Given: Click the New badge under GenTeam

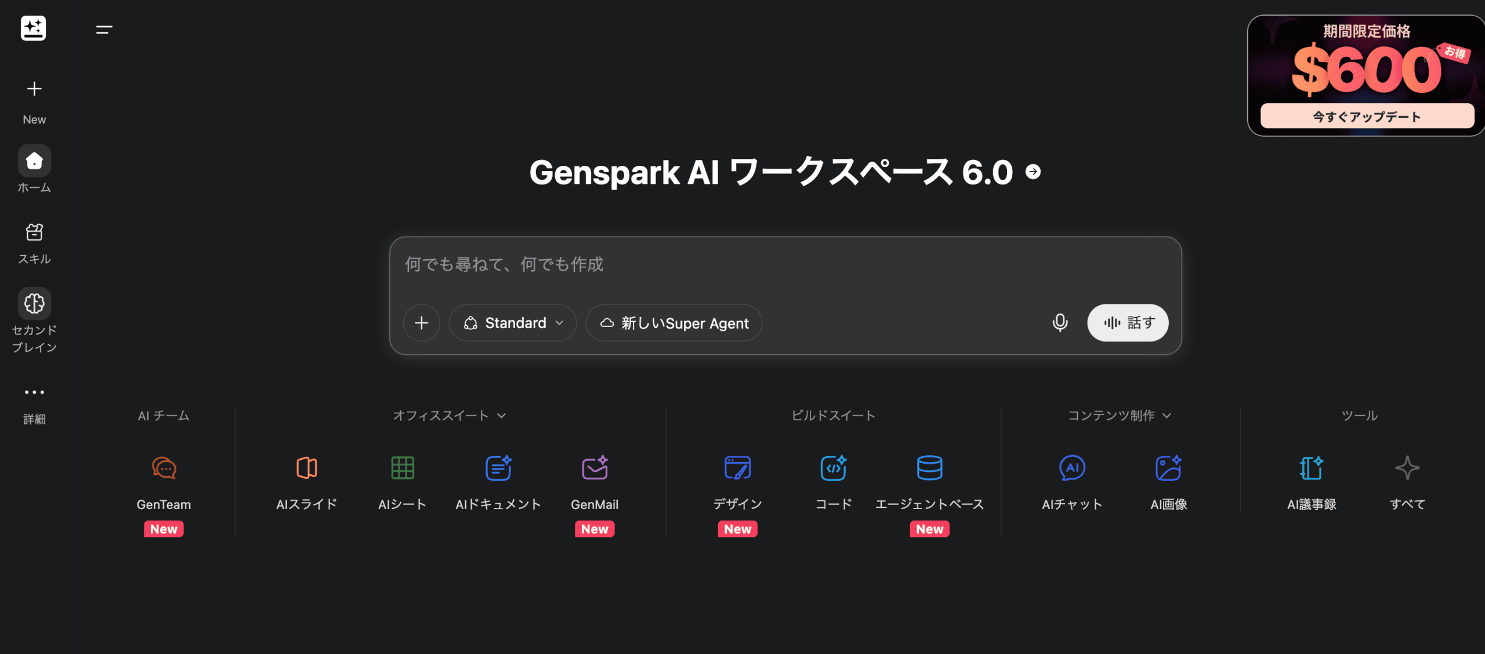Looking at the screenshot, I should tap(164, 529).
